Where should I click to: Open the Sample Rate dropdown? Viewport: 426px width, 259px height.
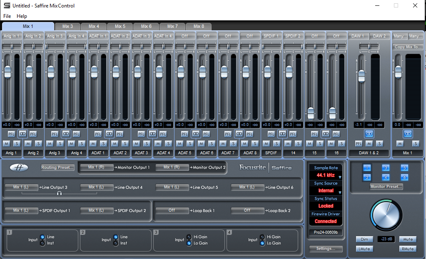tap(340, 177)
